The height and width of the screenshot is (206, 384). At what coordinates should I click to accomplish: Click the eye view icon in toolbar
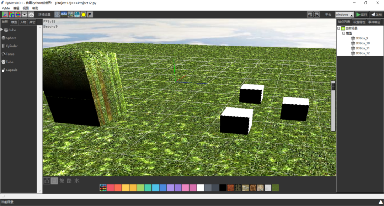click(x=25, y=15)
